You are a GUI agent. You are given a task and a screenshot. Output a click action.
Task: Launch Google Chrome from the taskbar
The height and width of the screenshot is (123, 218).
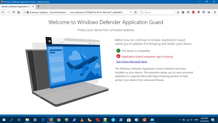coord(59,120)
